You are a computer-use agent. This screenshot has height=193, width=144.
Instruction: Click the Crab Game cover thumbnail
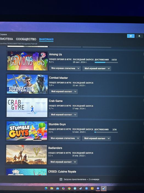[27, 108]
